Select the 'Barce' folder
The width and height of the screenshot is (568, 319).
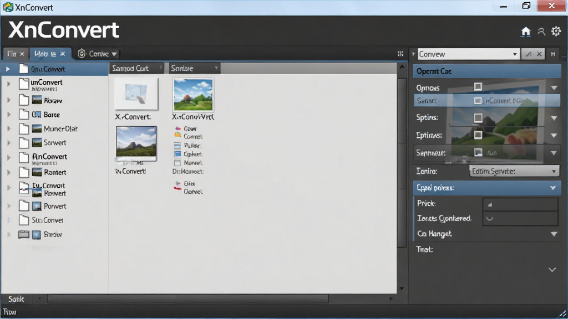[x=52, y=115]
